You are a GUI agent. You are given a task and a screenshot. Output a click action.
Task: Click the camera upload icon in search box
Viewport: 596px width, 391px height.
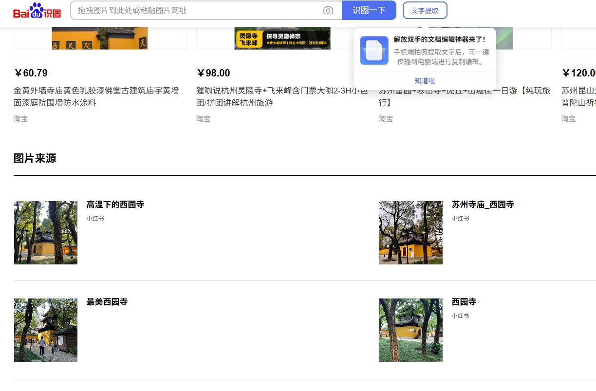tap(328, 10)
